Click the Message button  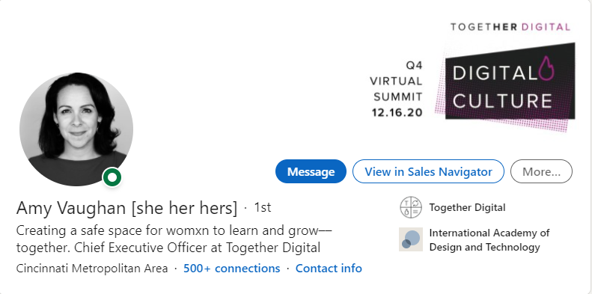tap(311, 171)
